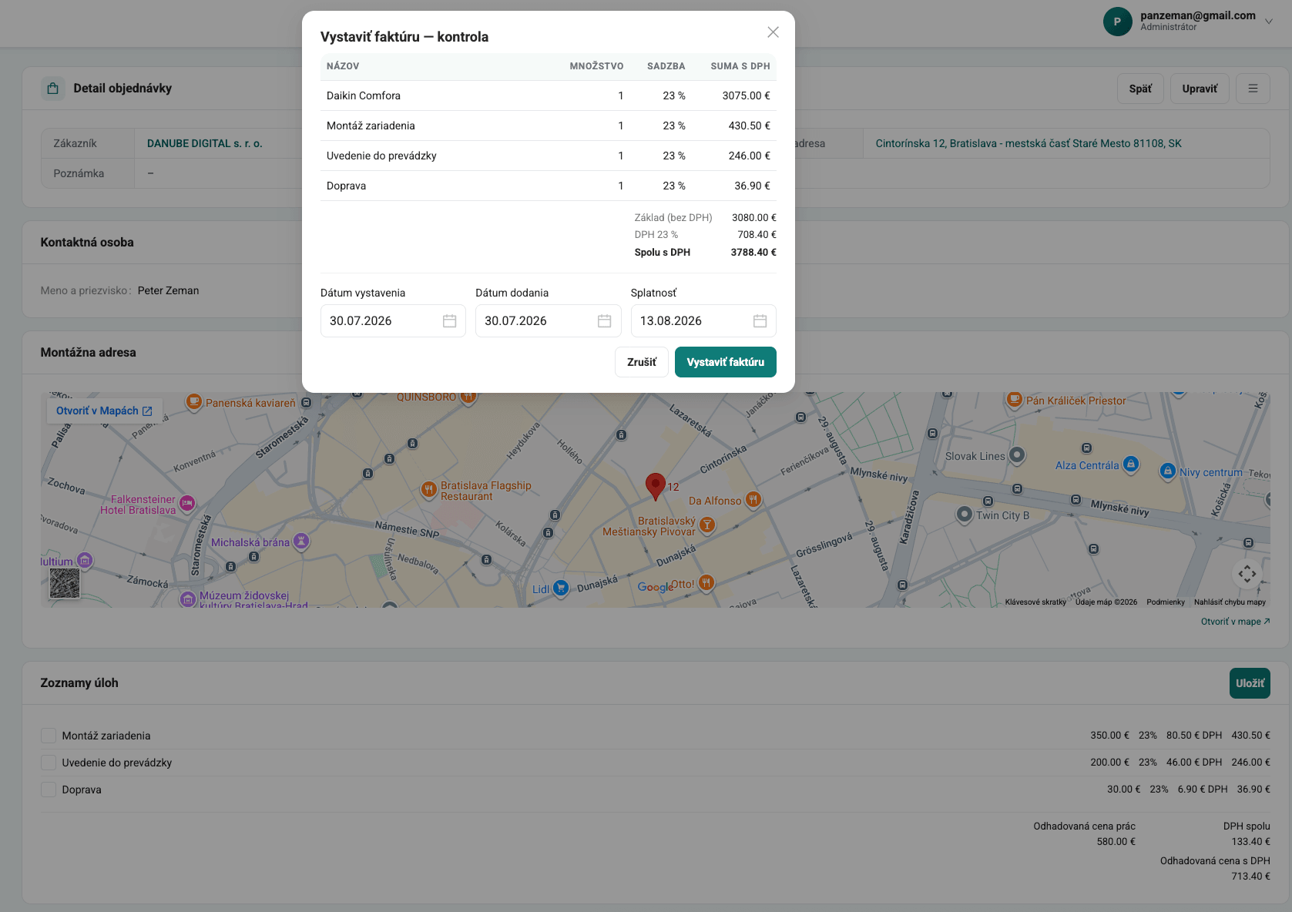This screenshot has width=1292, height=912.
Task: Open calendar for Splatnosť date
Action: [x=760, y=321]
